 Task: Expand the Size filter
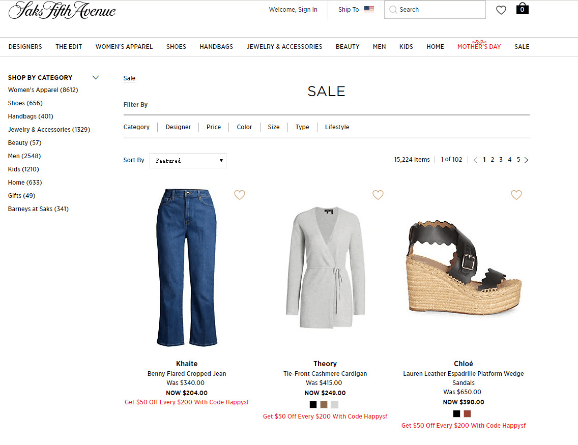[274, 127]
